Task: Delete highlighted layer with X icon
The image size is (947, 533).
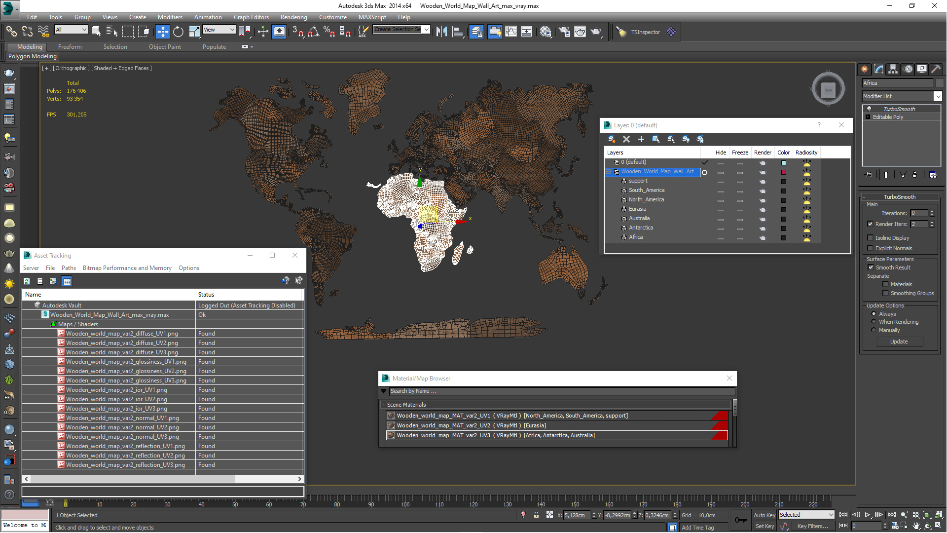Action: pos(626,139)
